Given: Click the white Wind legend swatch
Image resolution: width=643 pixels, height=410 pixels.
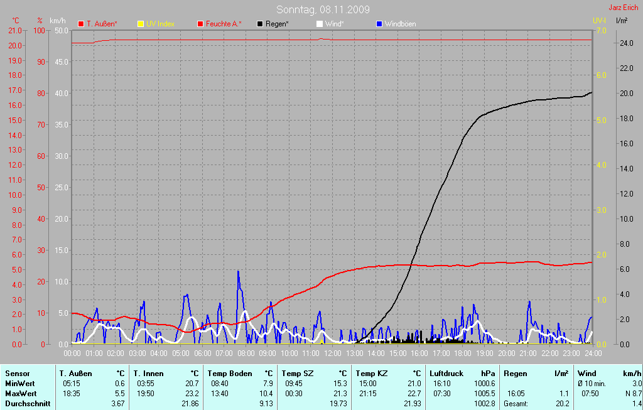Looking at the screenshot, I should point(319,24).
